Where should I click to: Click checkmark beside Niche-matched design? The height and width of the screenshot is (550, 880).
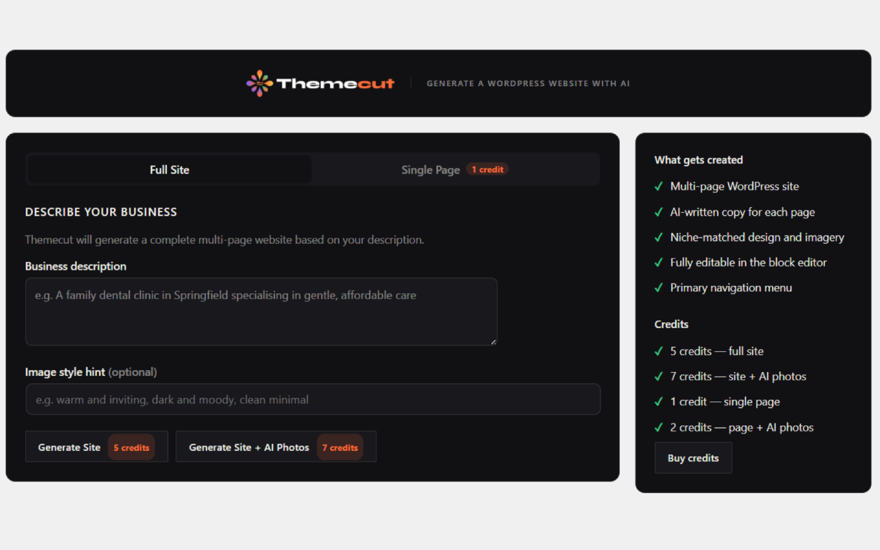pyautogui.click(x=659, y=237)
